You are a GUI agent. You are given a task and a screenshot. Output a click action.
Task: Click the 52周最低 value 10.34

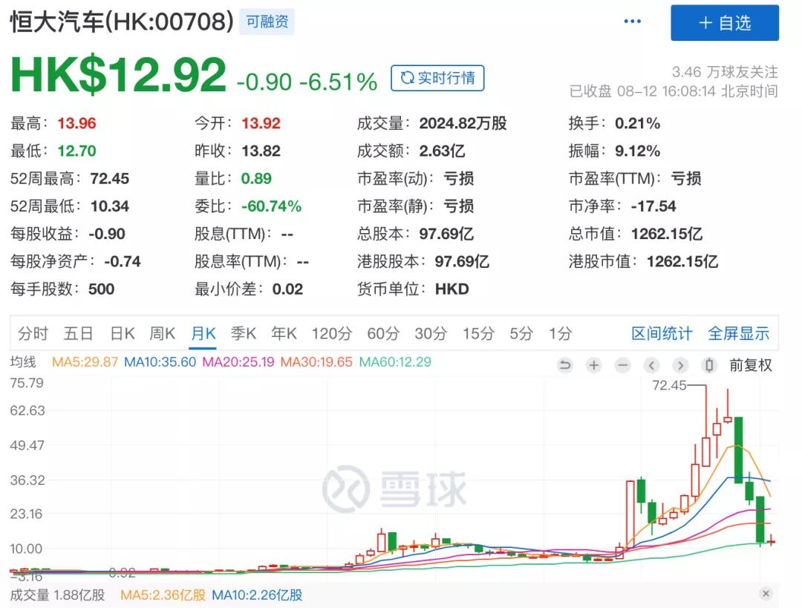[x=109, y=206]
